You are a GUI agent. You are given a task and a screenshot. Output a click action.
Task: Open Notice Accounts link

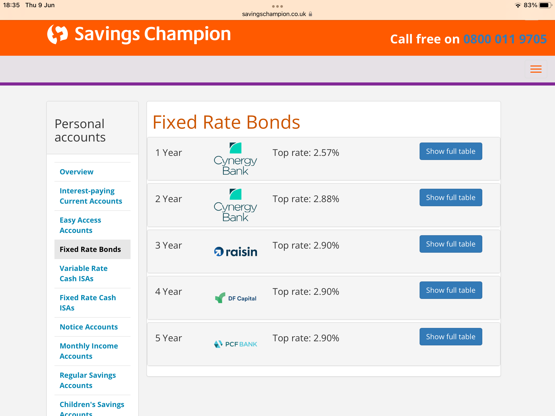tap(89, 327)
